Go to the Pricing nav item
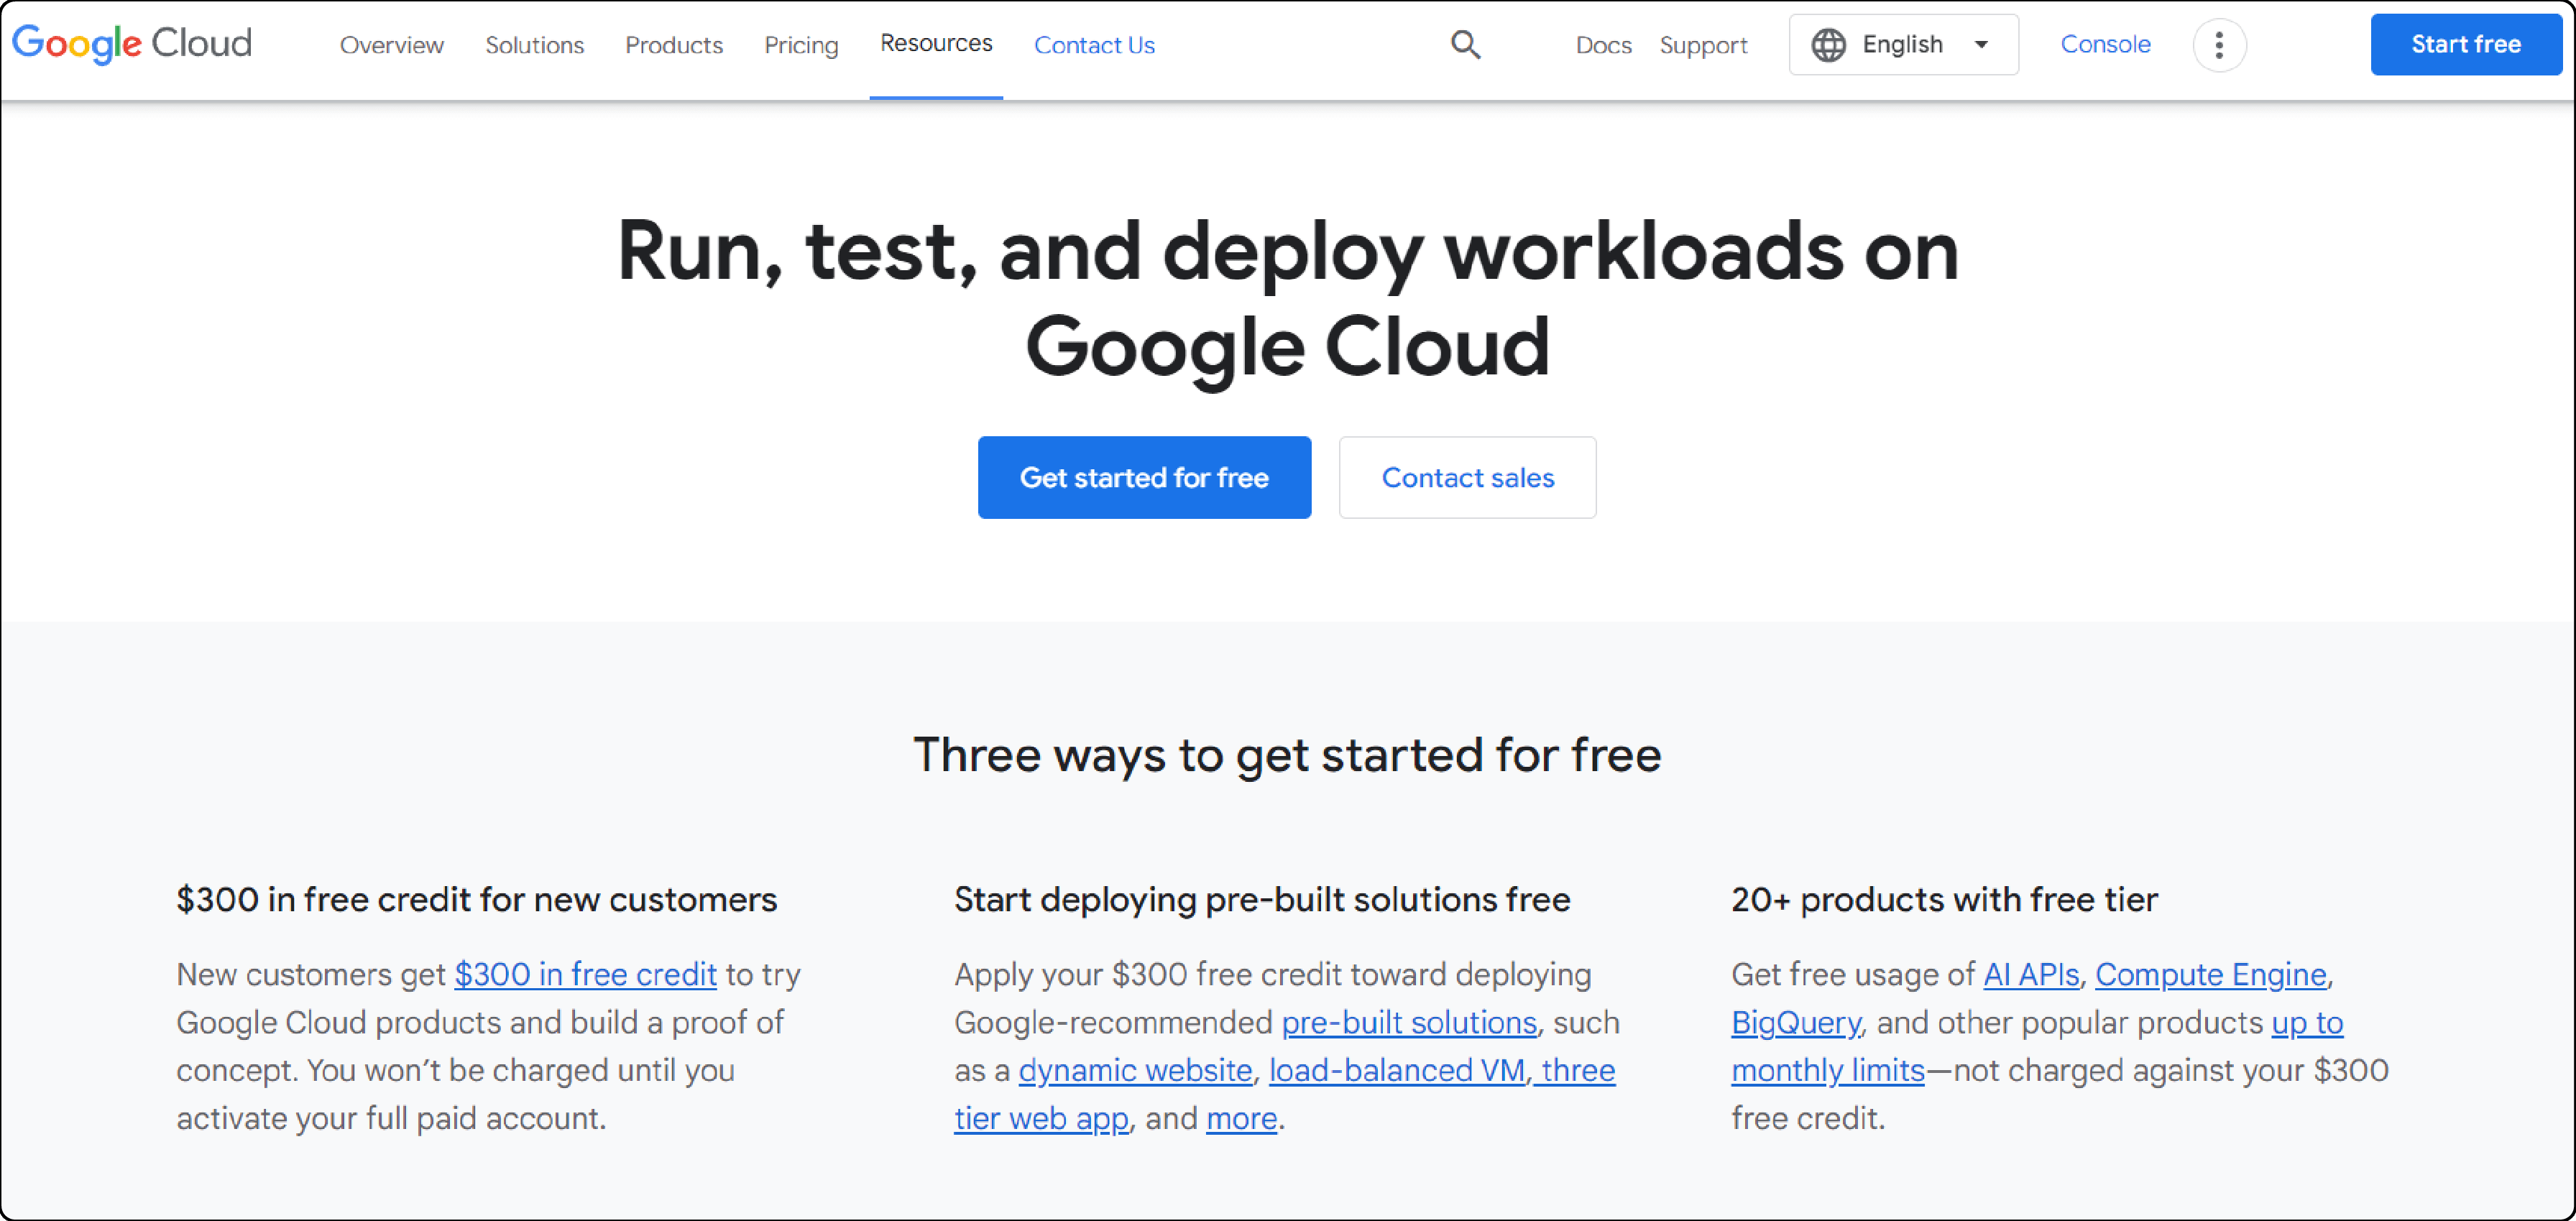This screenshot has width=2576, height=1221. [x=801, y=45]
